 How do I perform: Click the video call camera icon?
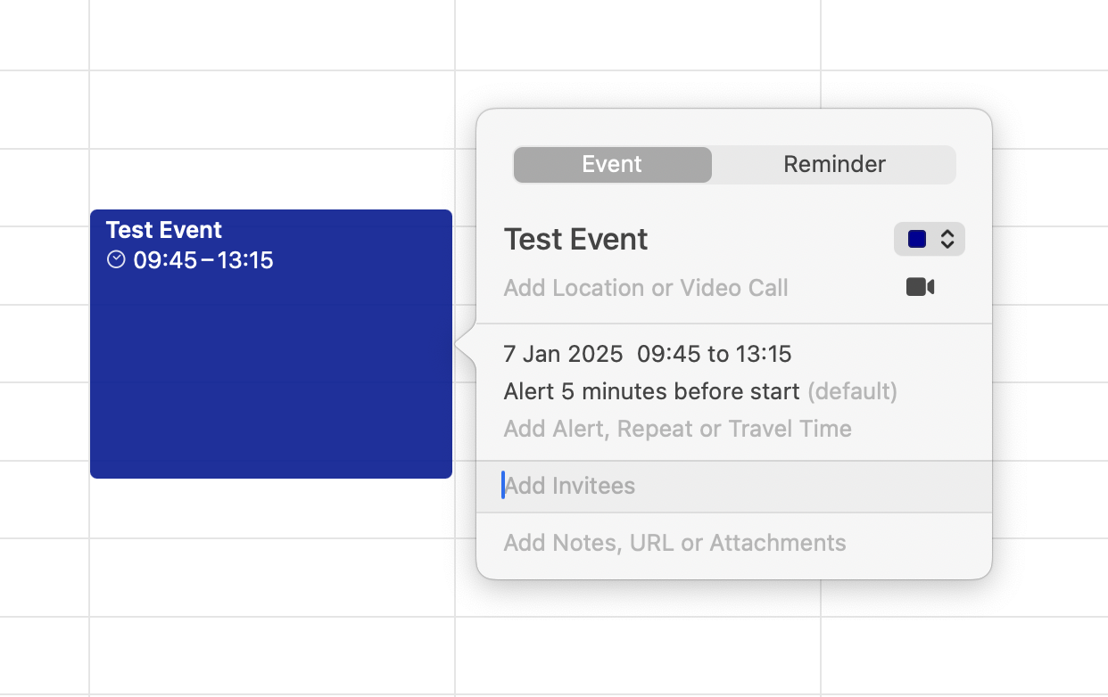(920, 287)
